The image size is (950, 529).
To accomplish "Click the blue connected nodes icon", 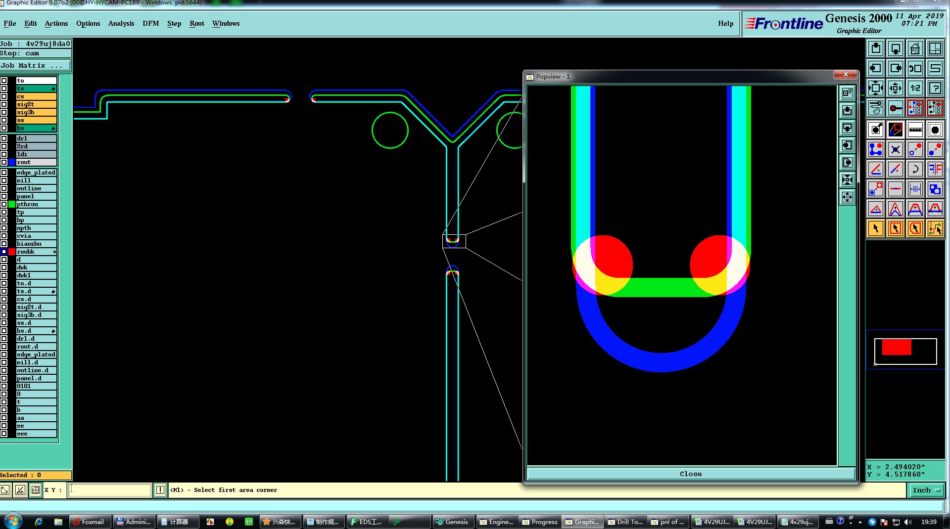I will click(x=876, y=149).
